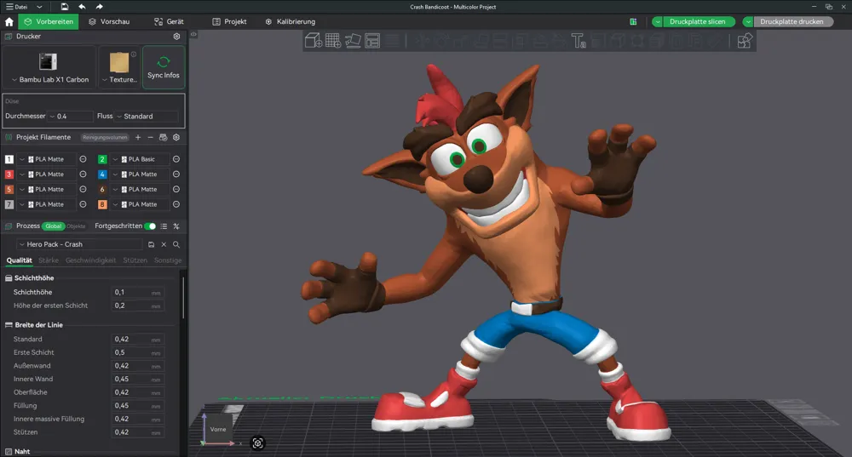Undo the last action

(82, 7)
